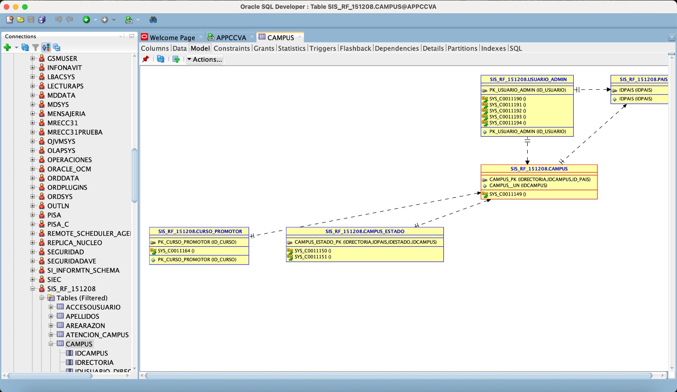Switch to the Constraints tab
This screenshot has width=677, height=392.
point(231,48)
